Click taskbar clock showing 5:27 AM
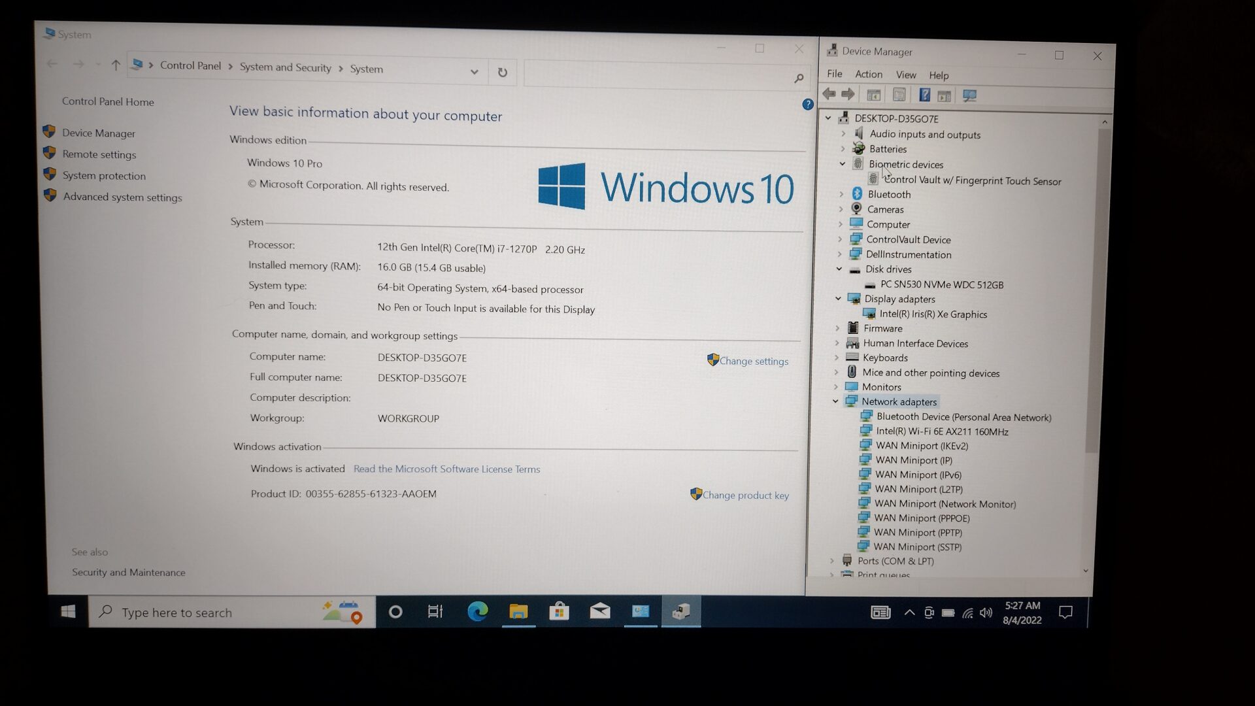Image resolution: width=1255 pixels, height=706 pixels. [1022, 613]
